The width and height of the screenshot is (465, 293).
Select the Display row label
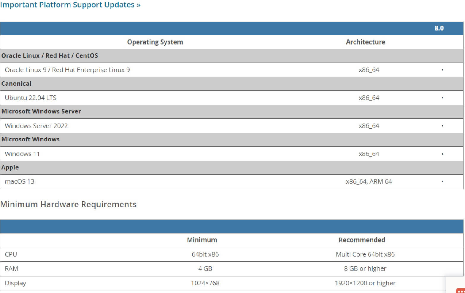tap(15, 283)
